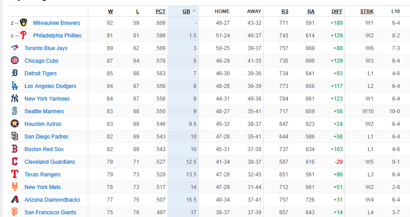The width and height of the screenshot is (410, 217).
Task: Open Arizona Diamondbacks team link
Action: (52, 200)
